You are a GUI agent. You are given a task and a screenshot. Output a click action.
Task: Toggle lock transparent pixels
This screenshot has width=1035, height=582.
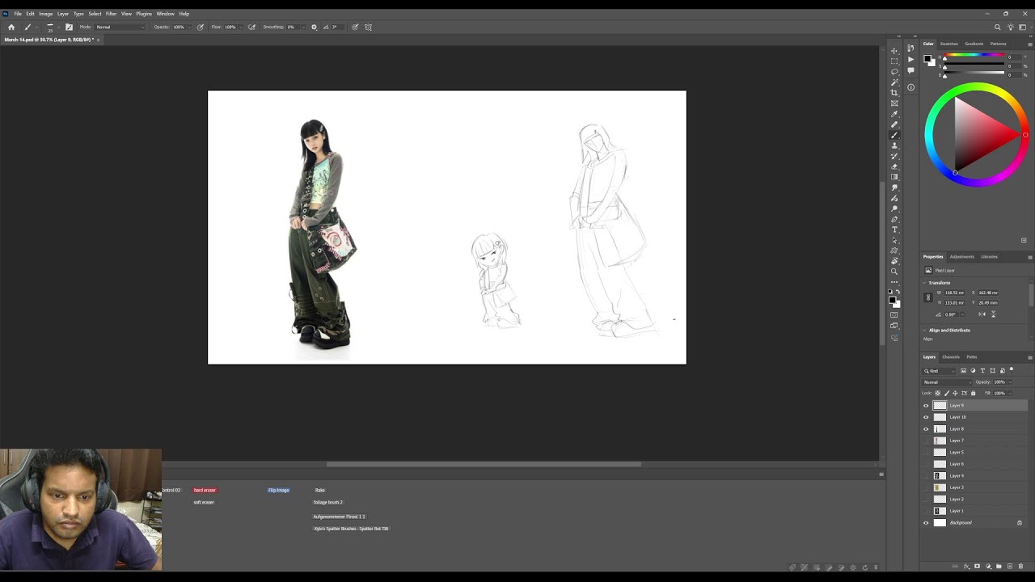pyautogui.click(x=938, y=394)
